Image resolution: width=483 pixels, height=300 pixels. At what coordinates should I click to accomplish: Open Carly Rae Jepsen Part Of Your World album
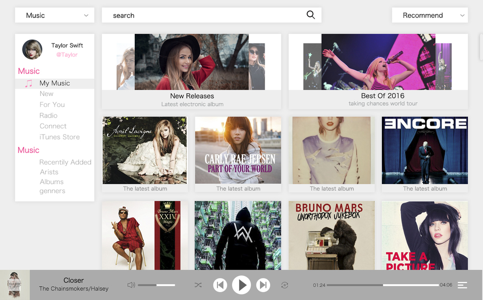238,150
